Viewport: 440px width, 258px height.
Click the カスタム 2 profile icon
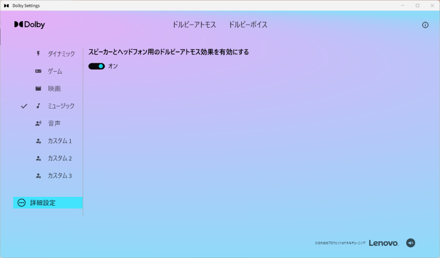[38, 158]
